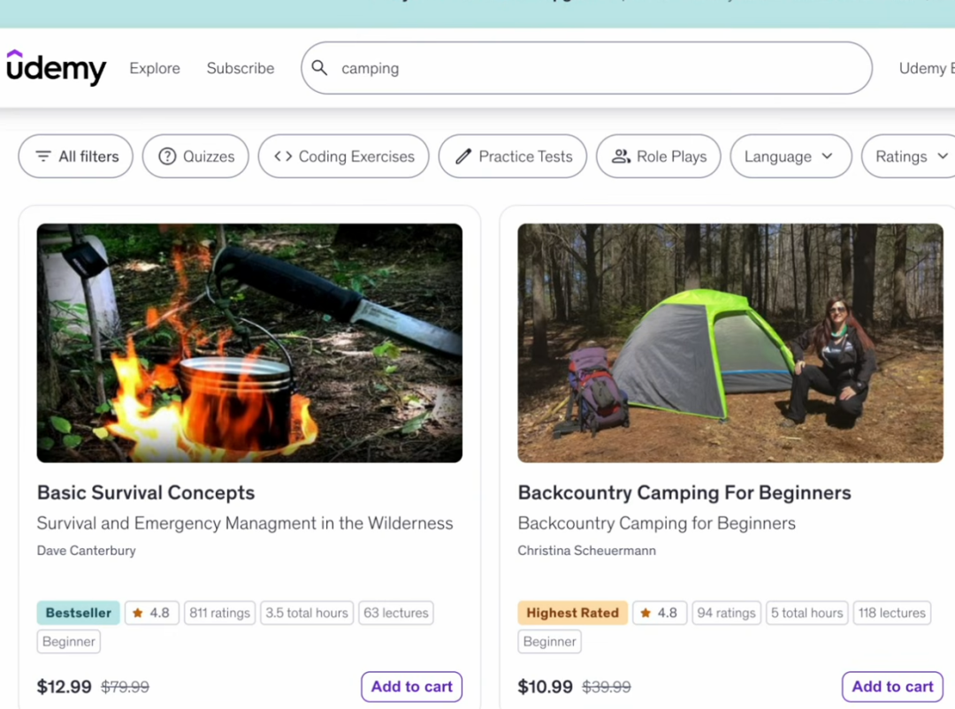Click the Coding Exercises brackets icon
The image size is (955, 709).
(283, 156)
